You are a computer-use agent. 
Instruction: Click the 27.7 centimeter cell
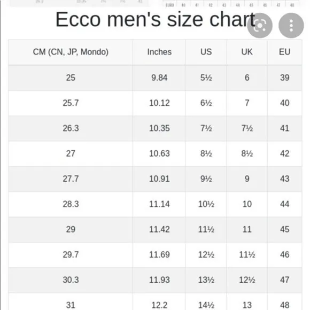[71, 179]
